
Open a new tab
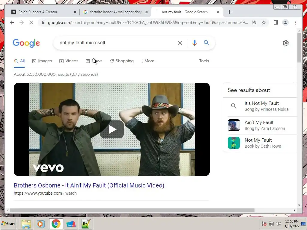click(230, 12)
